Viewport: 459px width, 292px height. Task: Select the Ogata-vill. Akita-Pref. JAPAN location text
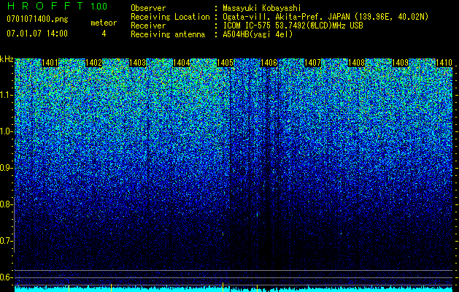coord(325,17)
